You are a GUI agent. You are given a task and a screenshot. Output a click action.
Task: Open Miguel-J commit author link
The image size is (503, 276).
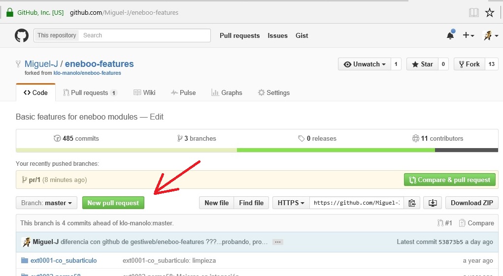[x=45, y=242]
